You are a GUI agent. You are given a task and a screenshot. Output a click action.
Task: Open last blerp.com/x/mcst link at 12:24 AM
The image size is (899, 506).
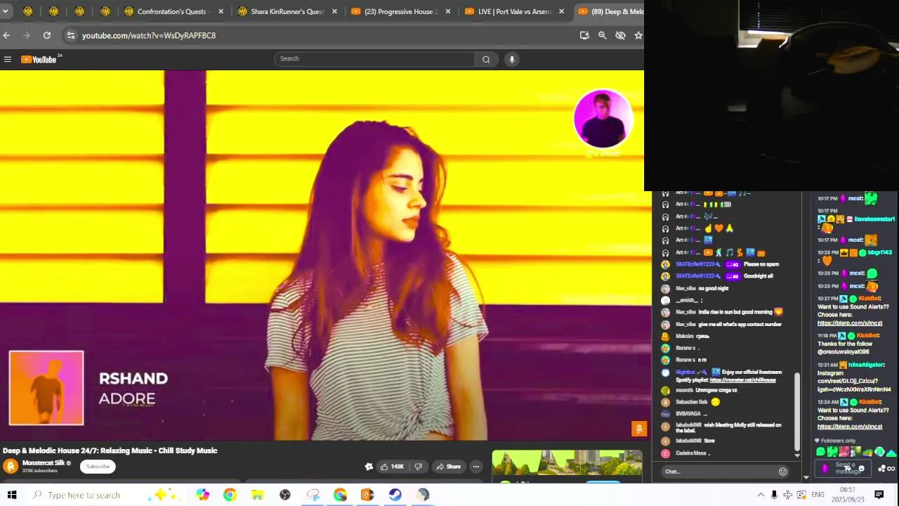point(849,427)
